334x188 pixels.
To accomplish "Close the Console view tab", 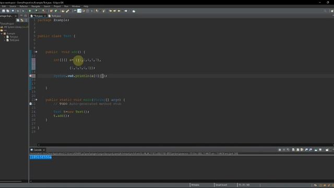I will (44, 150).
